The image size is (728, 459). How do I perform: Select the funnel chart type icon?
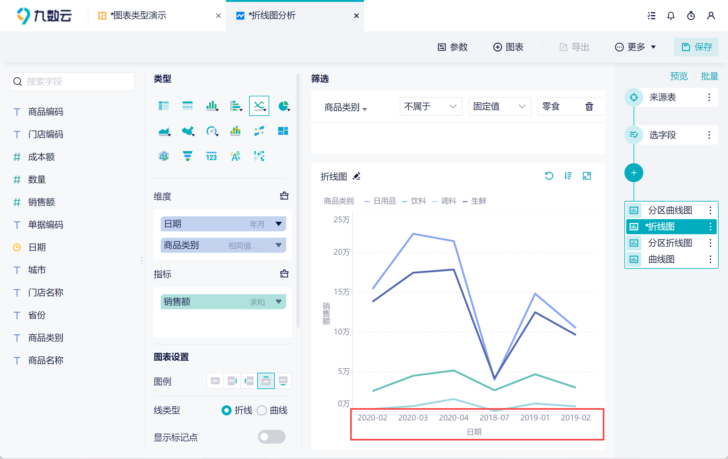[x=187, y=156]
